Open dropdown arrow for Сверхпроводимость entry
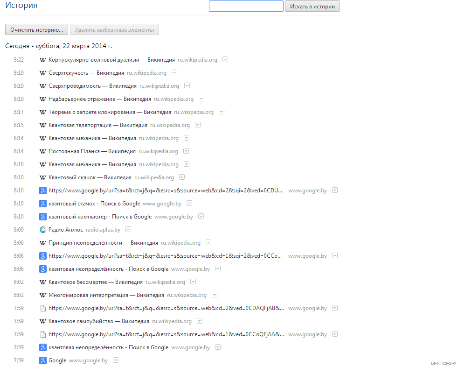The height and width of the screenshot is (367, 458). coord(187,86)
